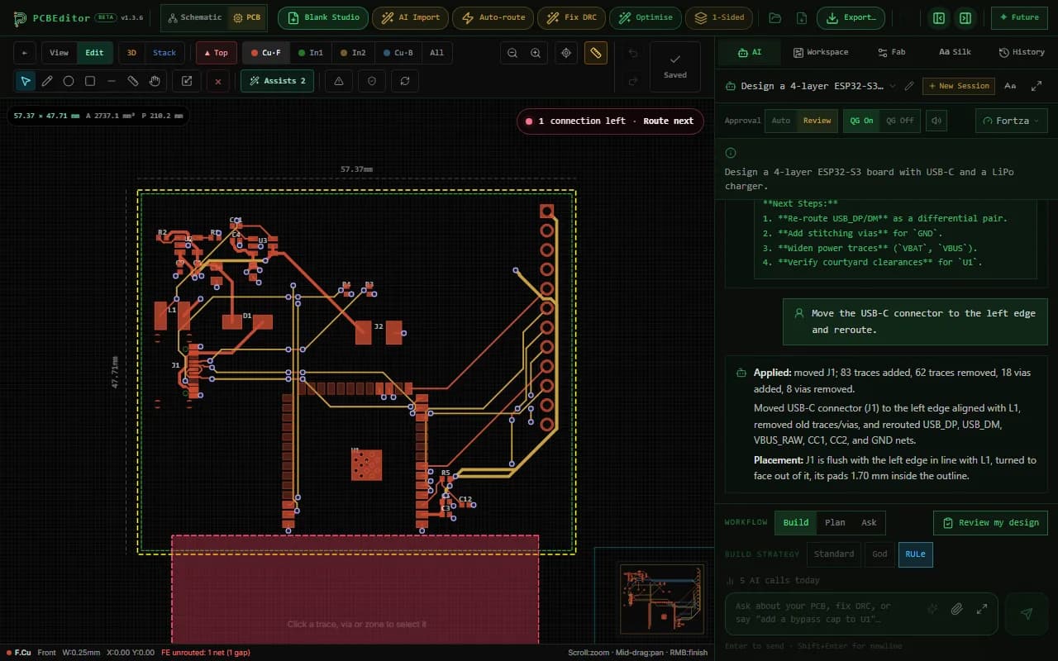Choose the circle via tool

pos(69,81)
